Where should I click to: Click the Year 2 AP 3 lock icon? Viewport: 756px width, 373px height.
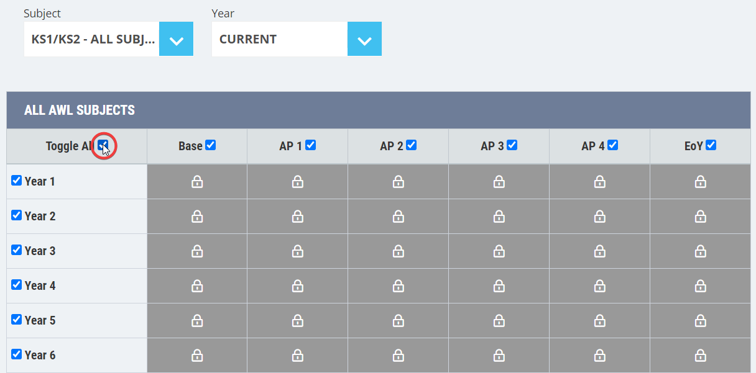coord(499,216)
